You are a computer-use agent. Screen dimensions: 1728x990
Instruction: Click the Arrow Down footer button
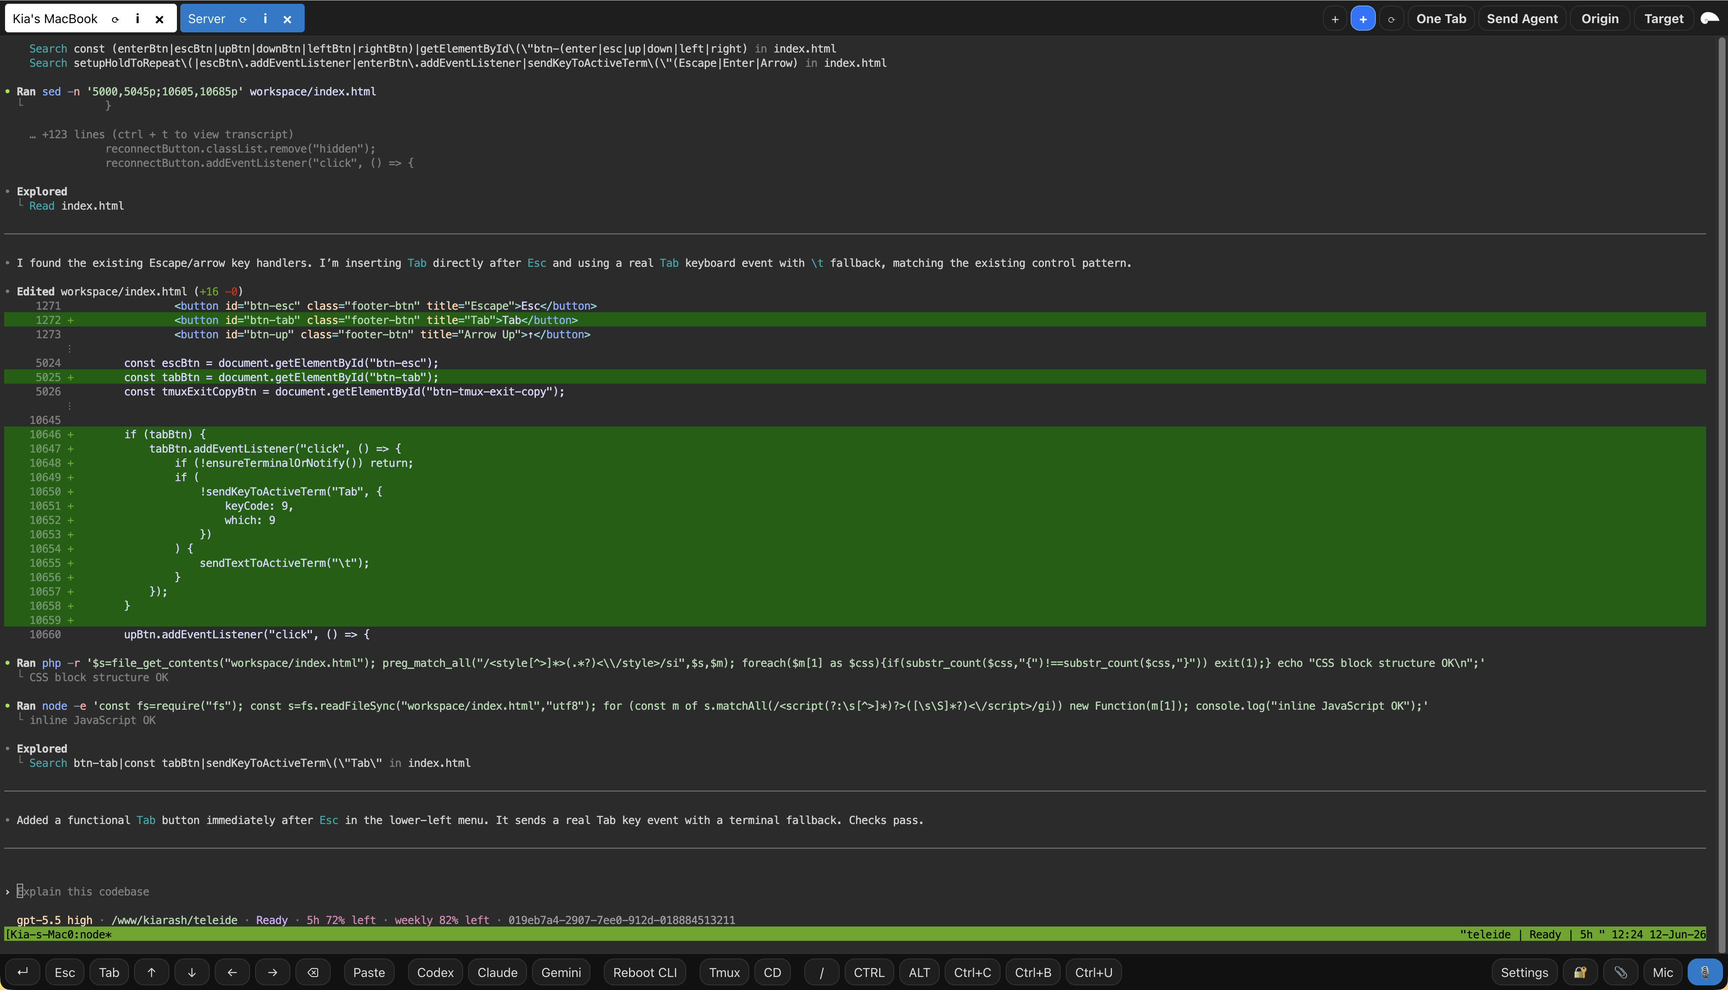pos(192,972)
